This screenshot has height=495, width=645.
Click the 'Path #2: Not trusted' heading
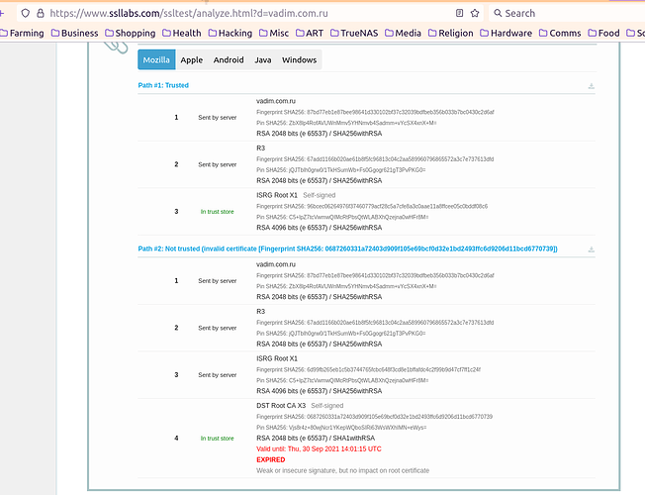point(347,248)
